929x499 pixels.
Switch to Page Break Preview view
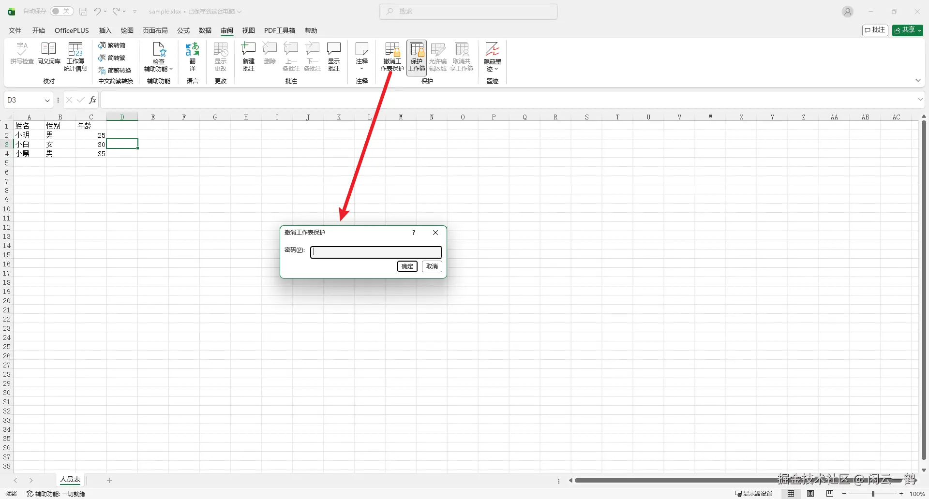coord(830,494)
